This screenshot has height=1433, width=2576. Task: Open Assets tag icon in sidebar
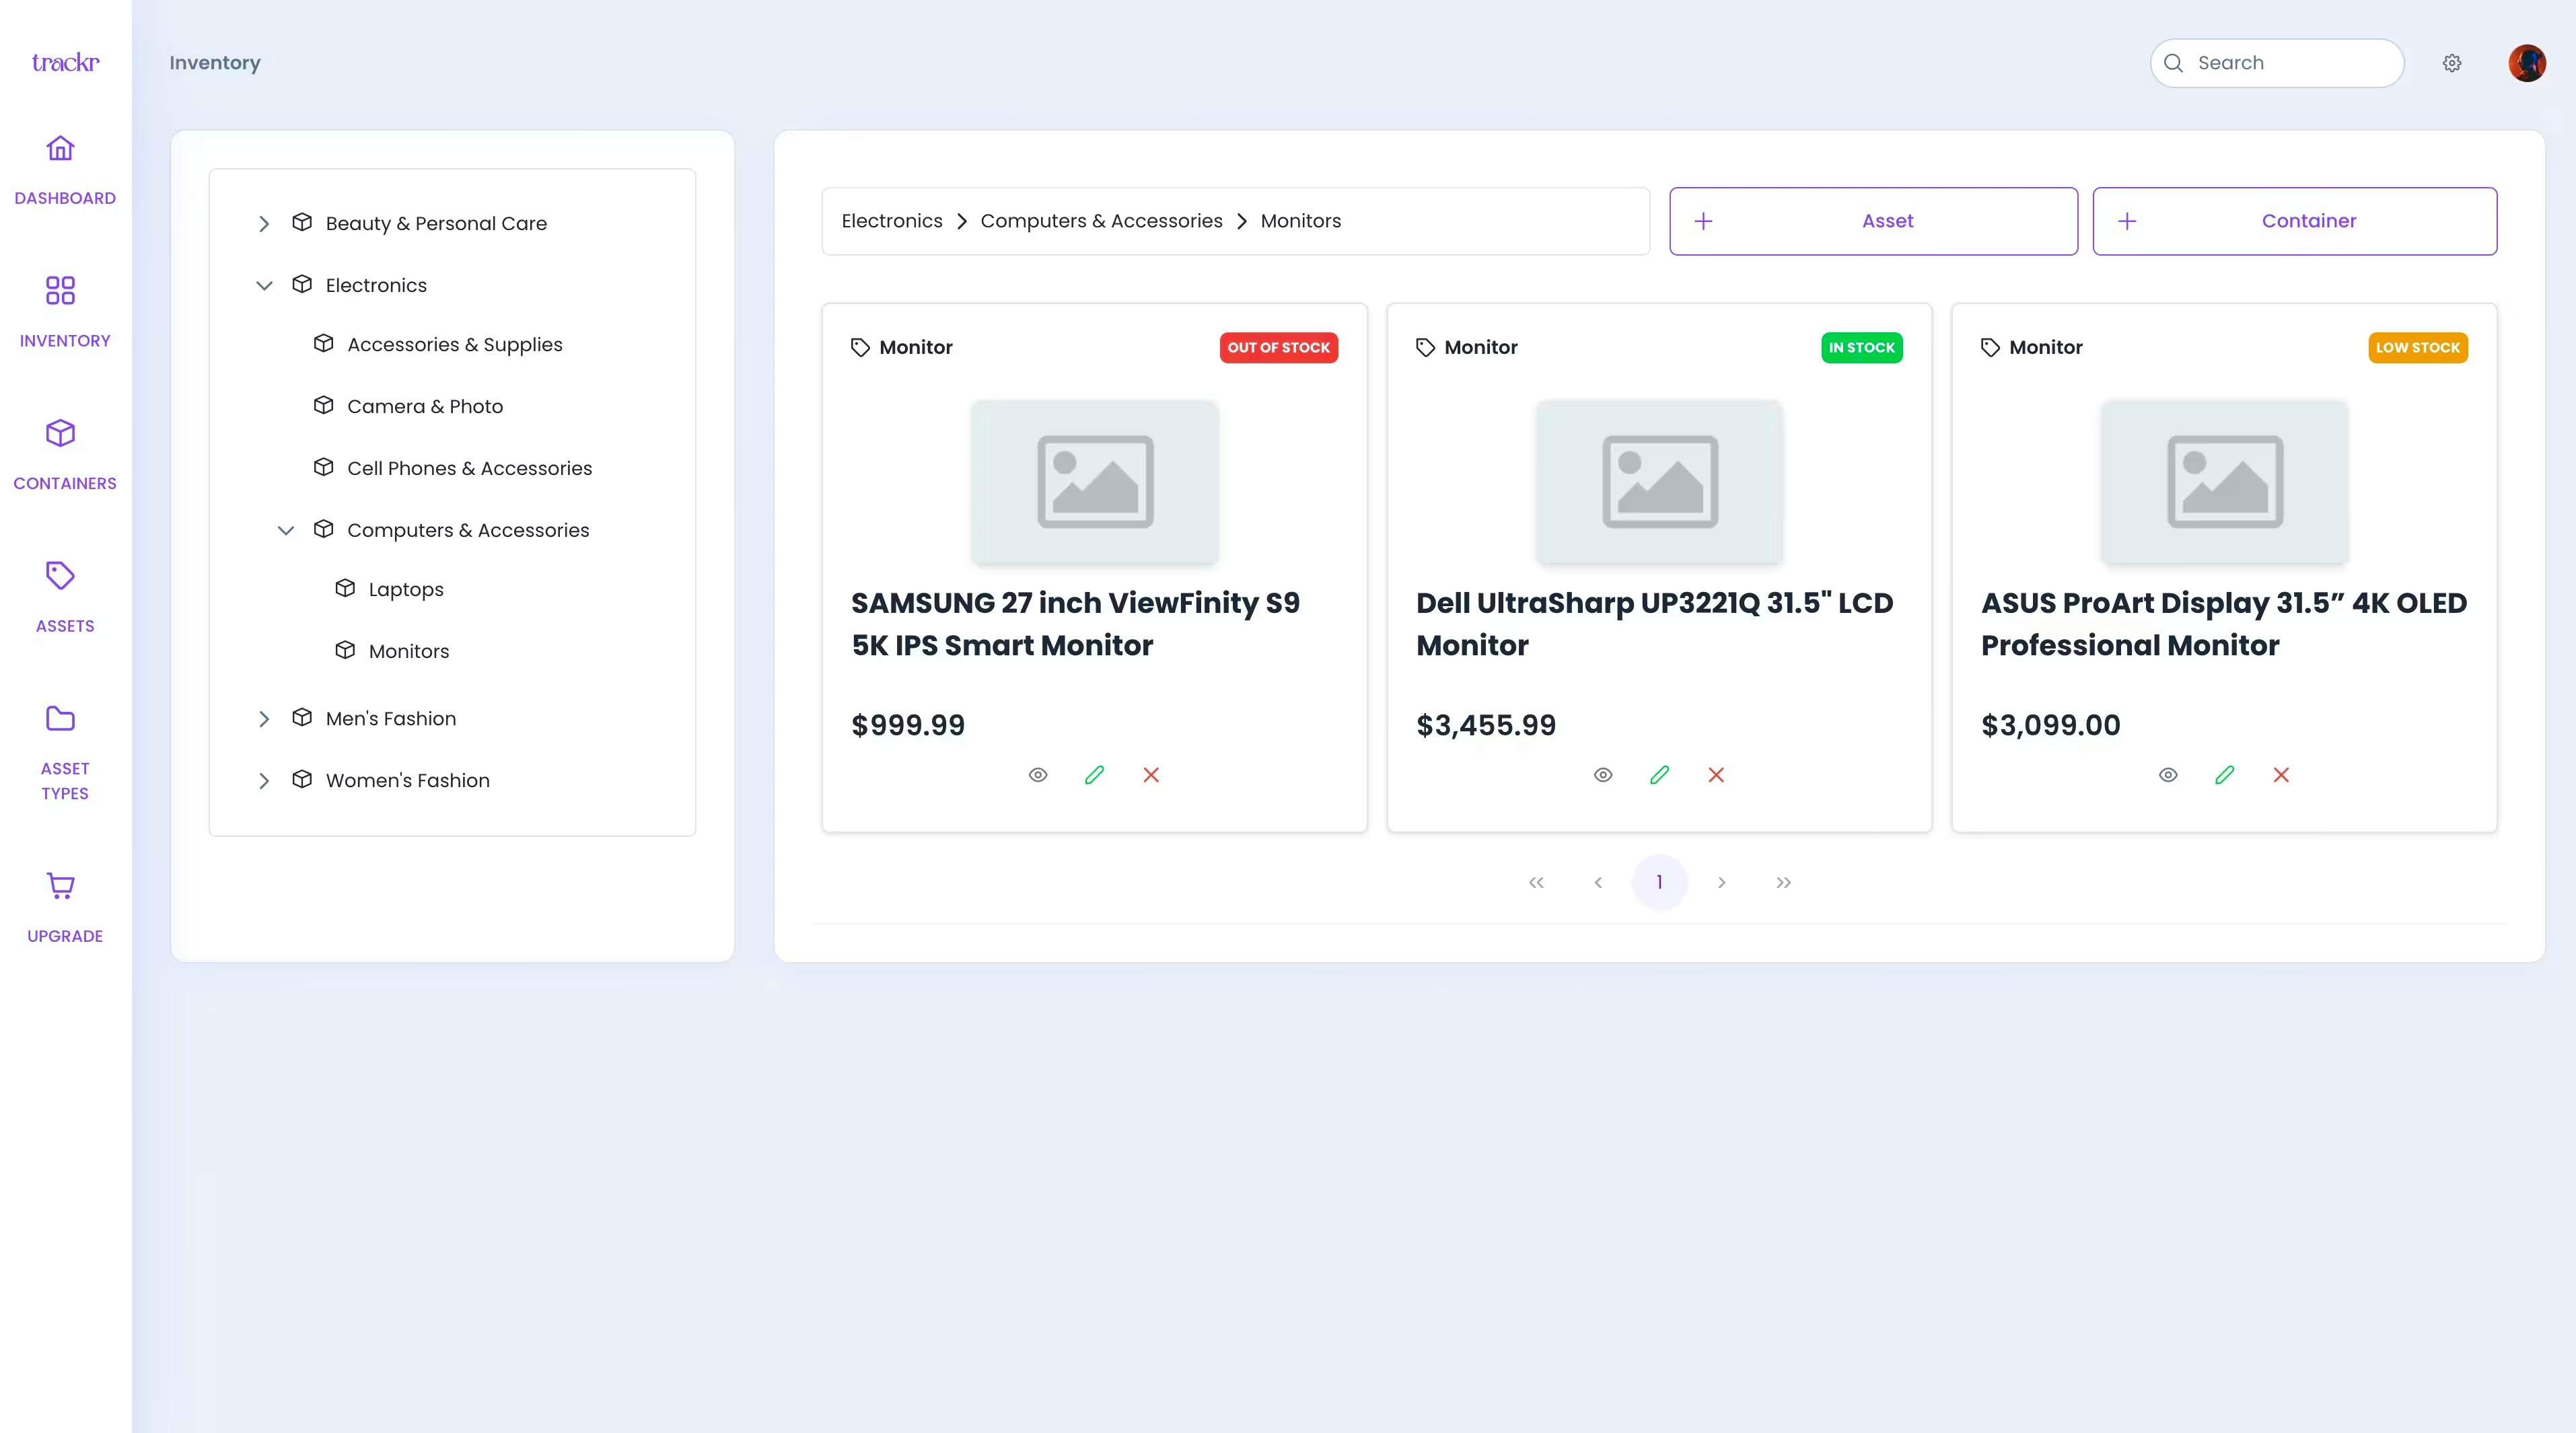60,576
